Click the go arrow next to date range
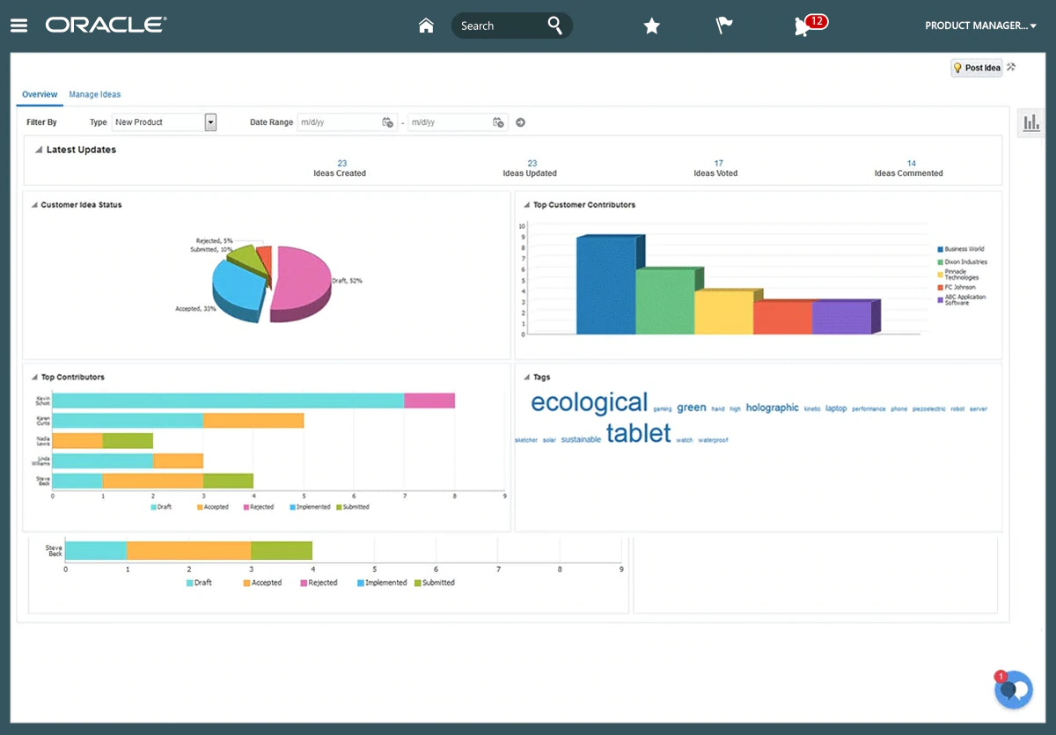 (x=520, y=122)
